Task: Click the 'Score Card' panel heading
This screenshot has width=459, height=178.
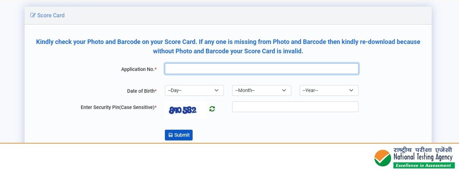Action: pos(51,15)
